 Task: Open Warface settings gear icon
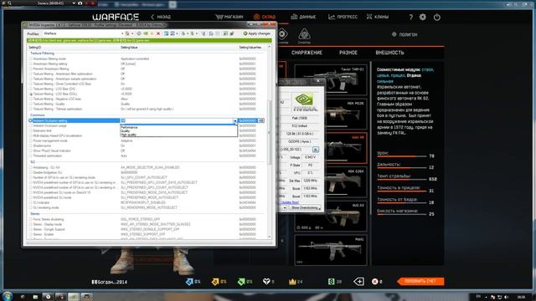point(423,17)
